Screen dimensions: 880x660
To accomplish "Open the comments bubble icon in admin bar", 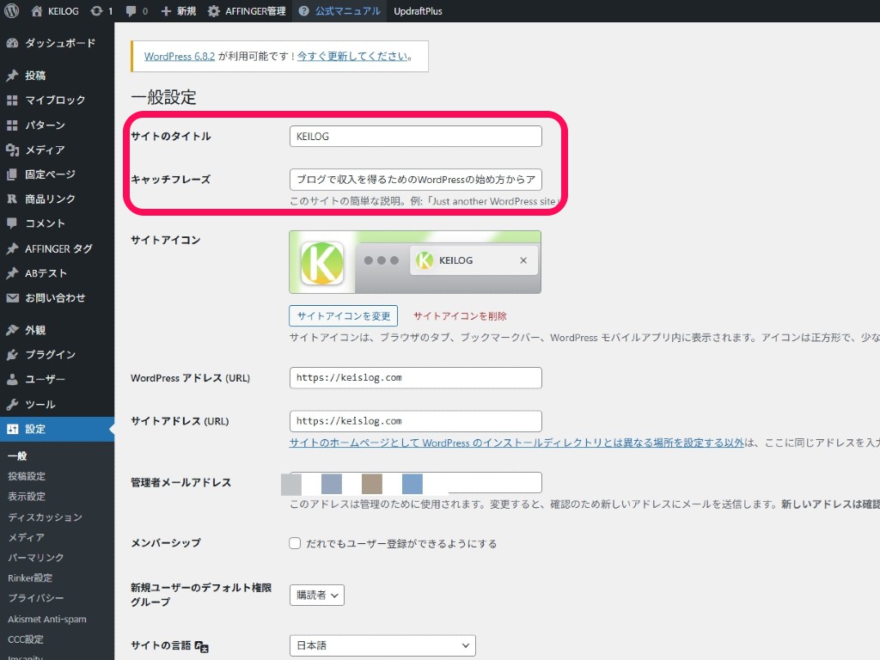I will click(x=131, y=10).
